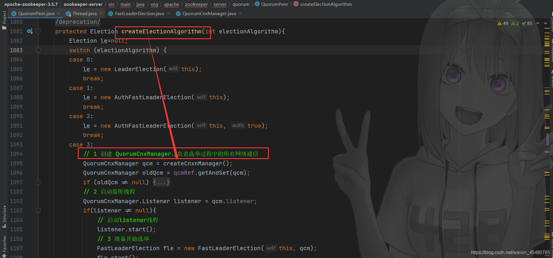Collapse the if(listener) block at line 1103
The width and height of the screenshot is (553, 258).
point(38,210)
